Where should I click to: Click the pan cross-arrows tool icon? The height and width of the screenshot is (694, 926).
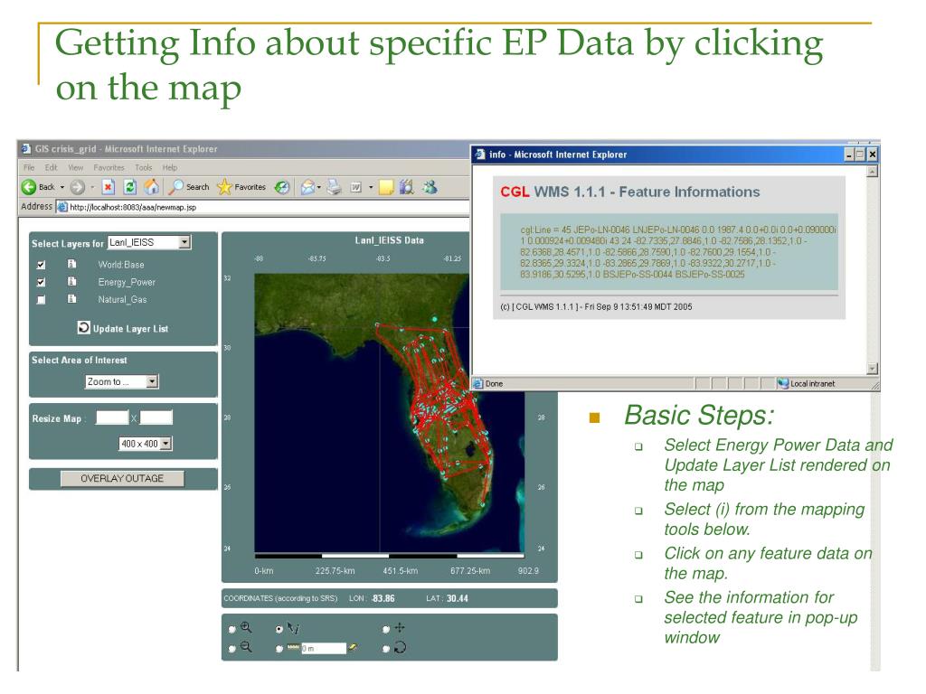[x=400, y=628]
